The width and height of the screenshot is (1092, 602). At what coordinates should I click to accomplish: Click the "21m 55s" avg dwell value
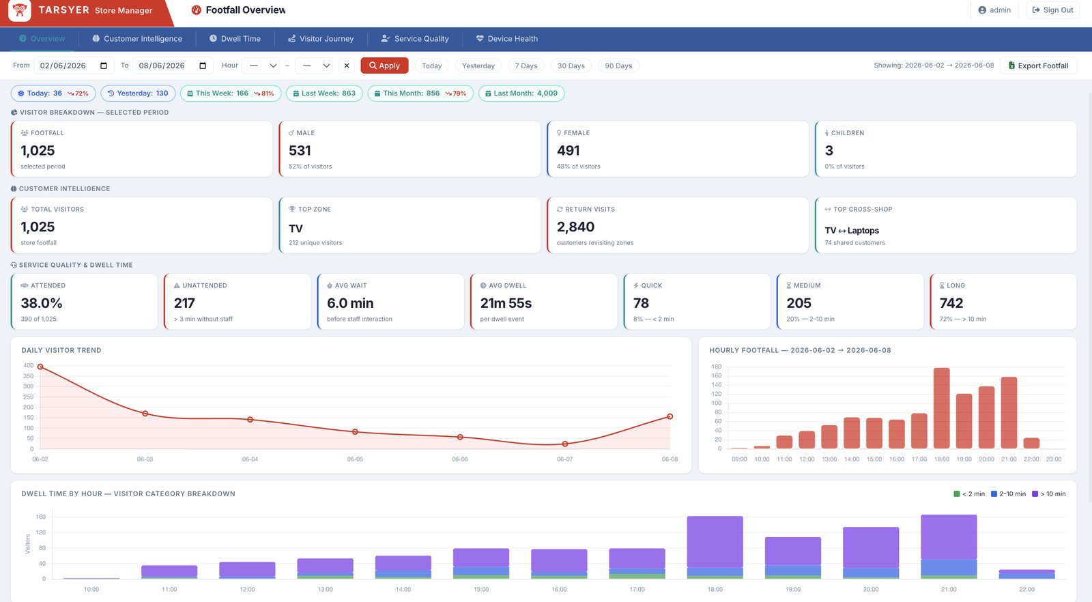(506, 303)
